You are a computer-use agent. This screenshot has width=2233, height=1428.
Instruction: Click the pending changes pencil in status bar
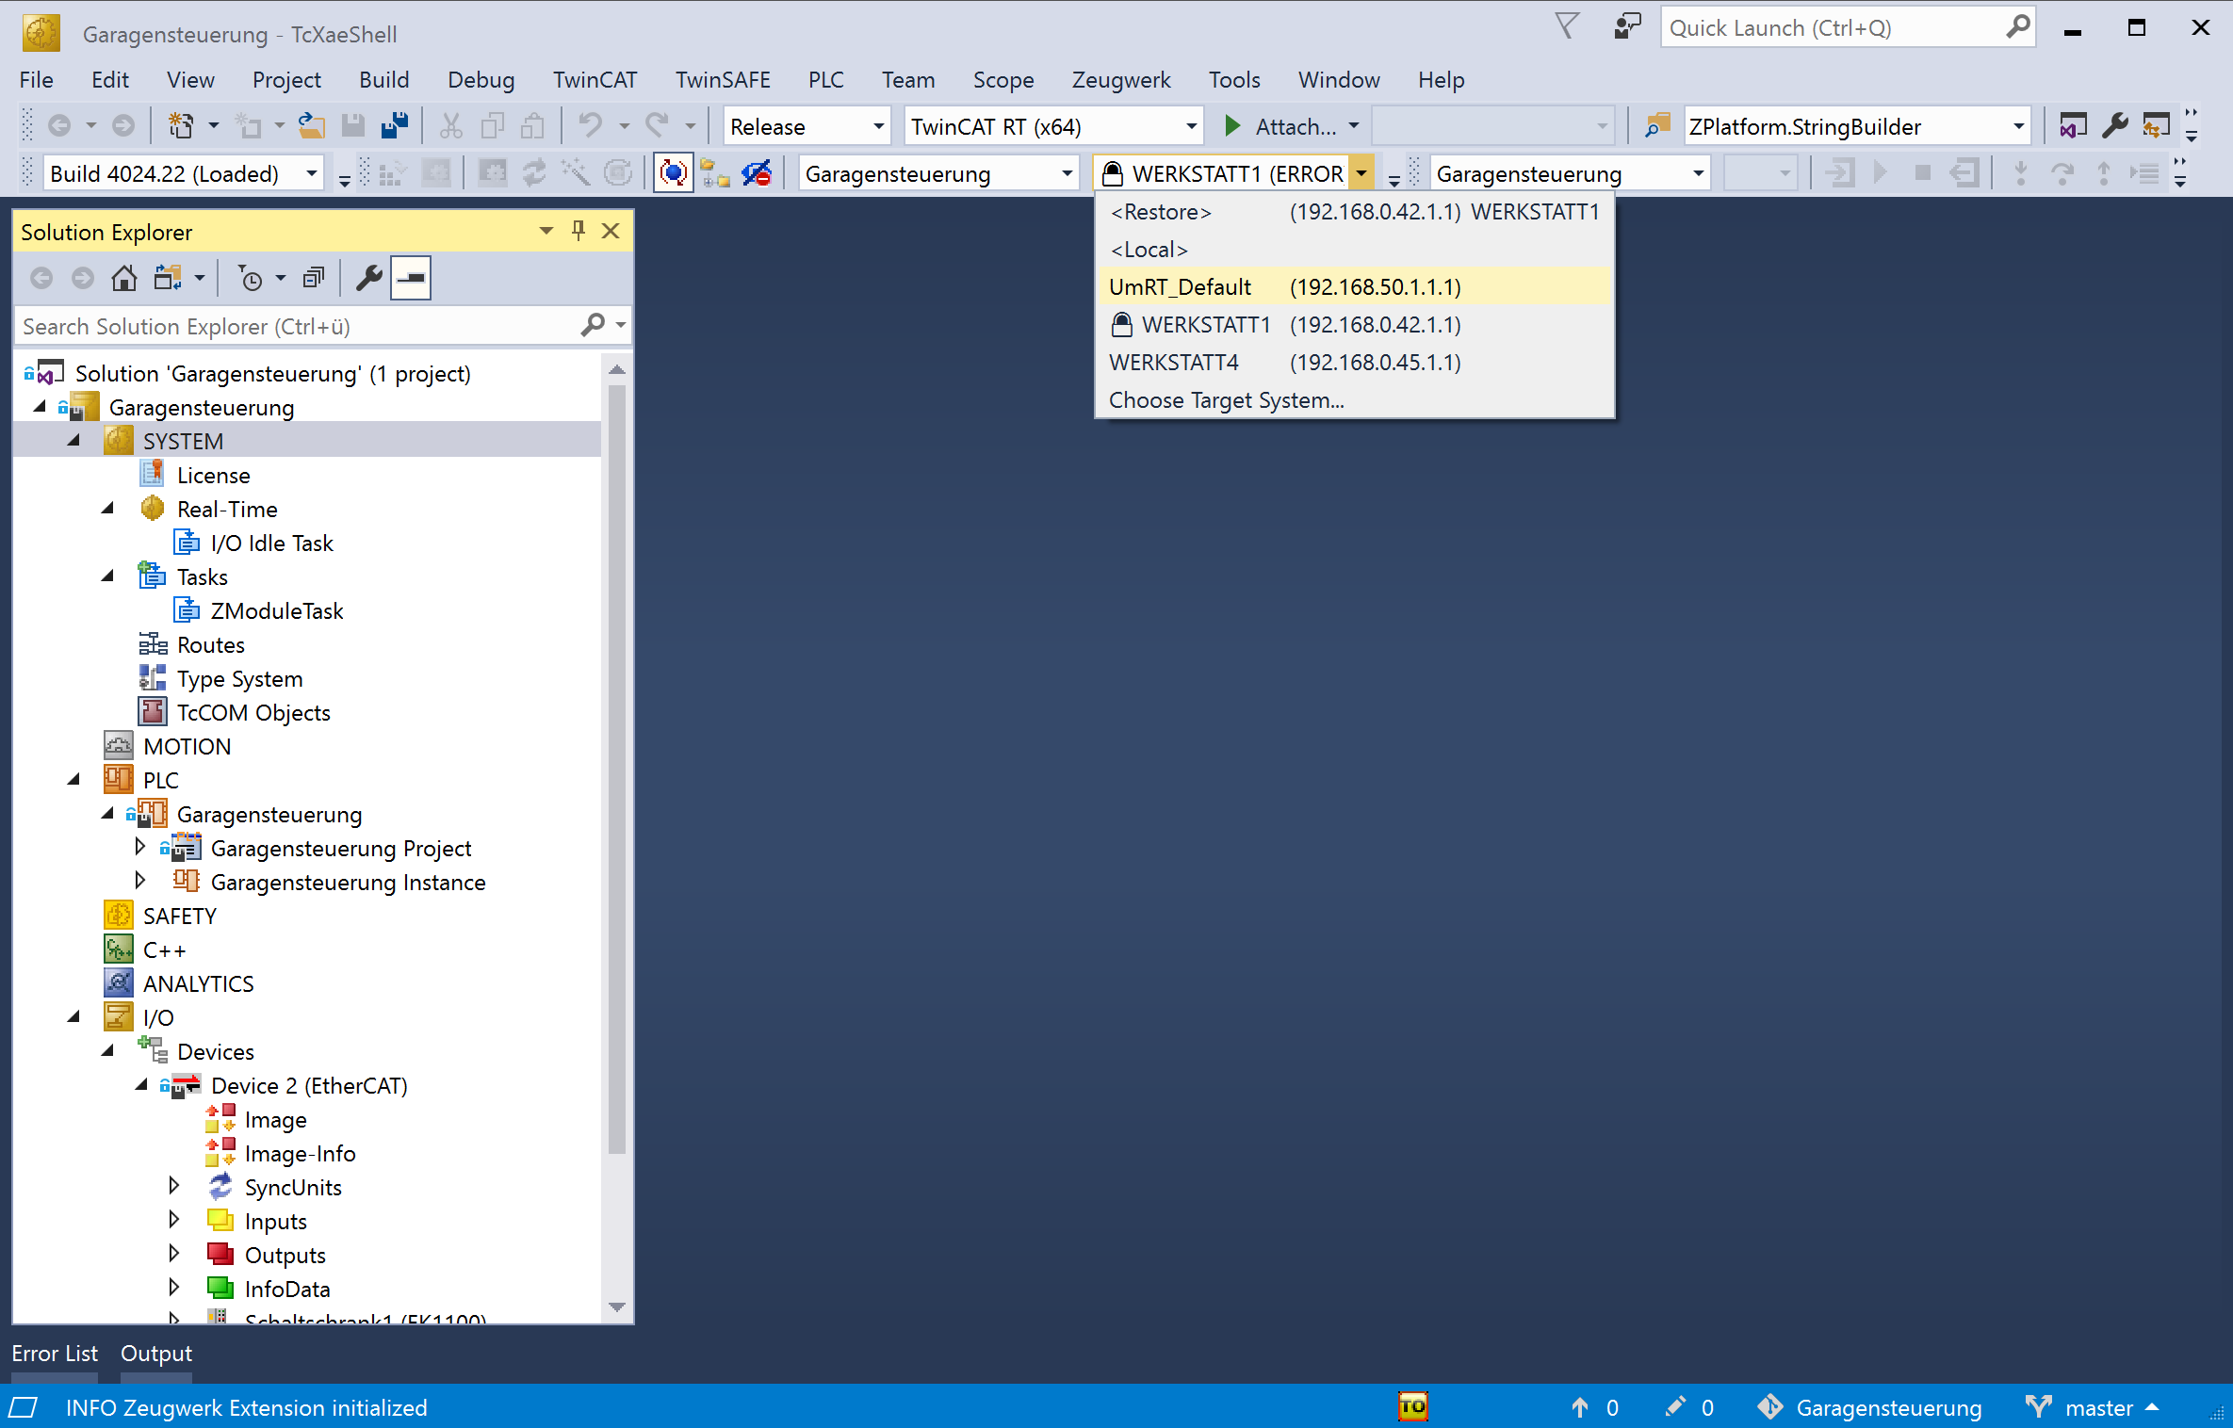pos(1675,1407)
